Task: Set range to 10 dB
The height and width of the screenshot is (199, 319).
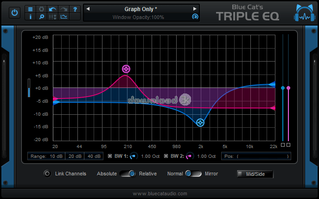Action: coord(56,156)
